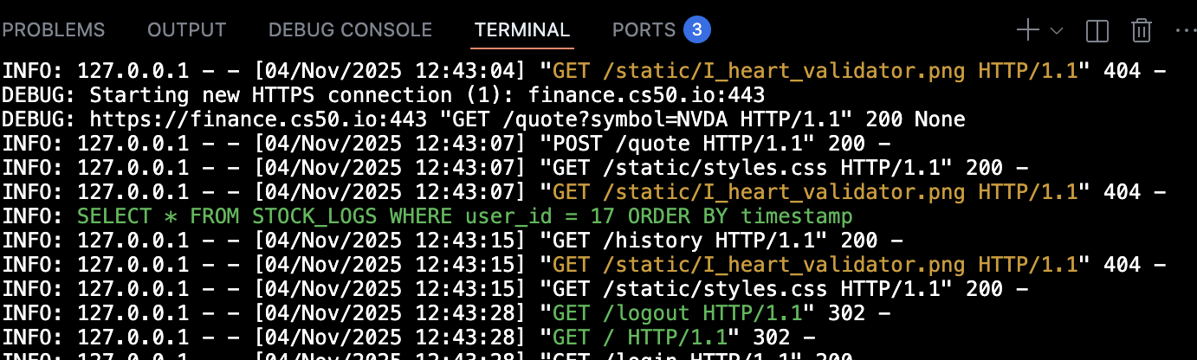Screen dimensions: 1197x360
Task: Click the Starting new HTTPS connection line
Action: 426,94
